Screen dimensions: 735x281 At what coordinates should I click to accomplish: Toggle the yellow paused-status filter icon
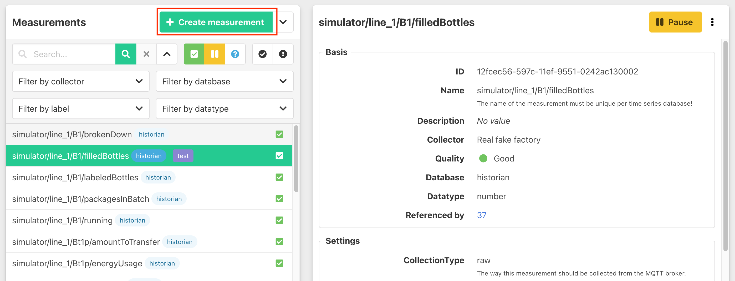point(215,54)
